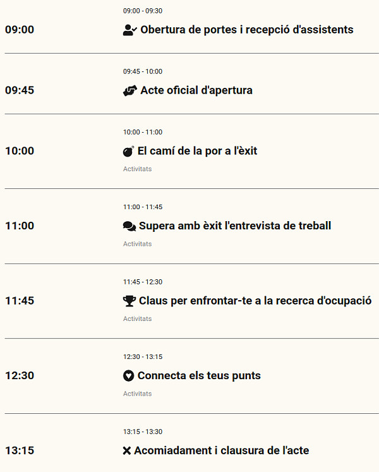Click the chat bubbles icon for the job interview session
379x472 pixels.
(x=129, y=226)
